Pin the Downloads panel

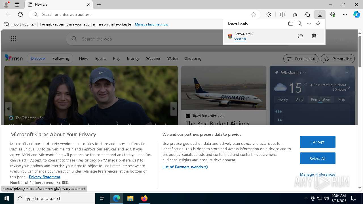(318, 24)
